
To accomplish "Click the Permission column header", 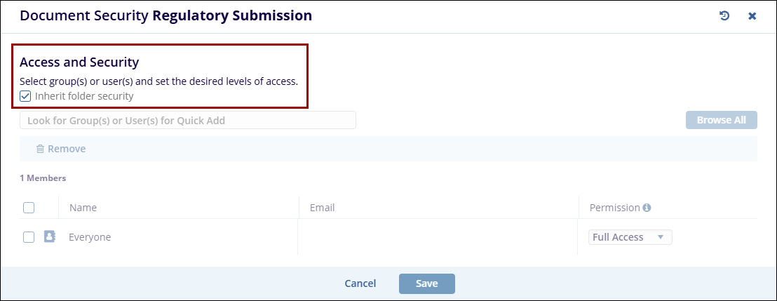I will (x=614, y=208).
